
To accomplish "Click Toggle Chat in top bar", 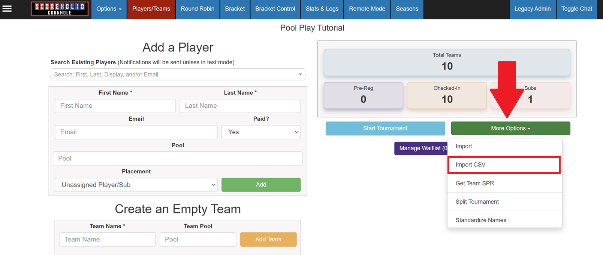I will tap(576, 9).
